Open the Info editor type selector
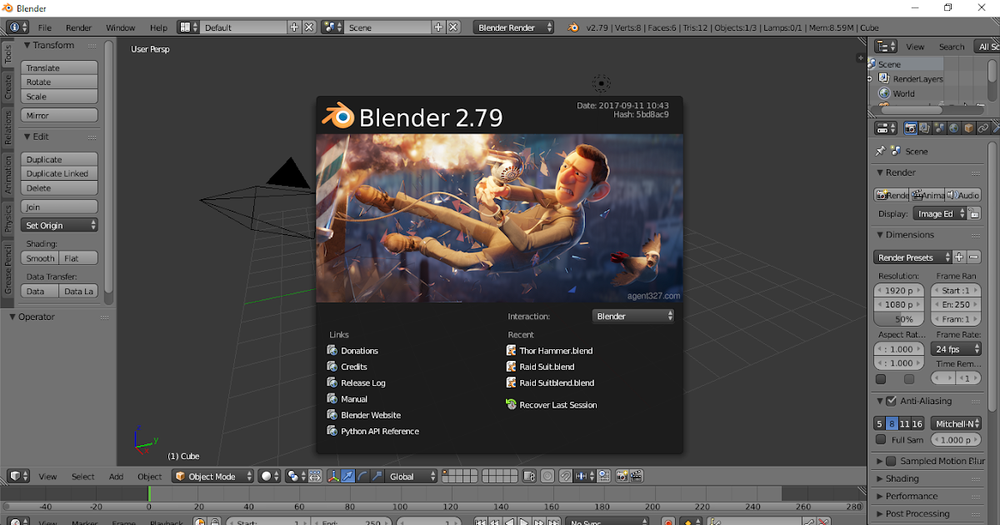This screenshot has height=525, width=1000. 17,27
